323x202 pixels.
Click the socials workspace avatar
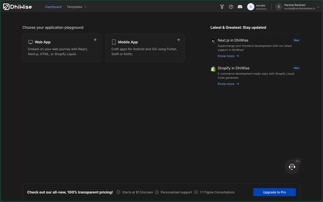pyautogui.click(x=251, y=7)
